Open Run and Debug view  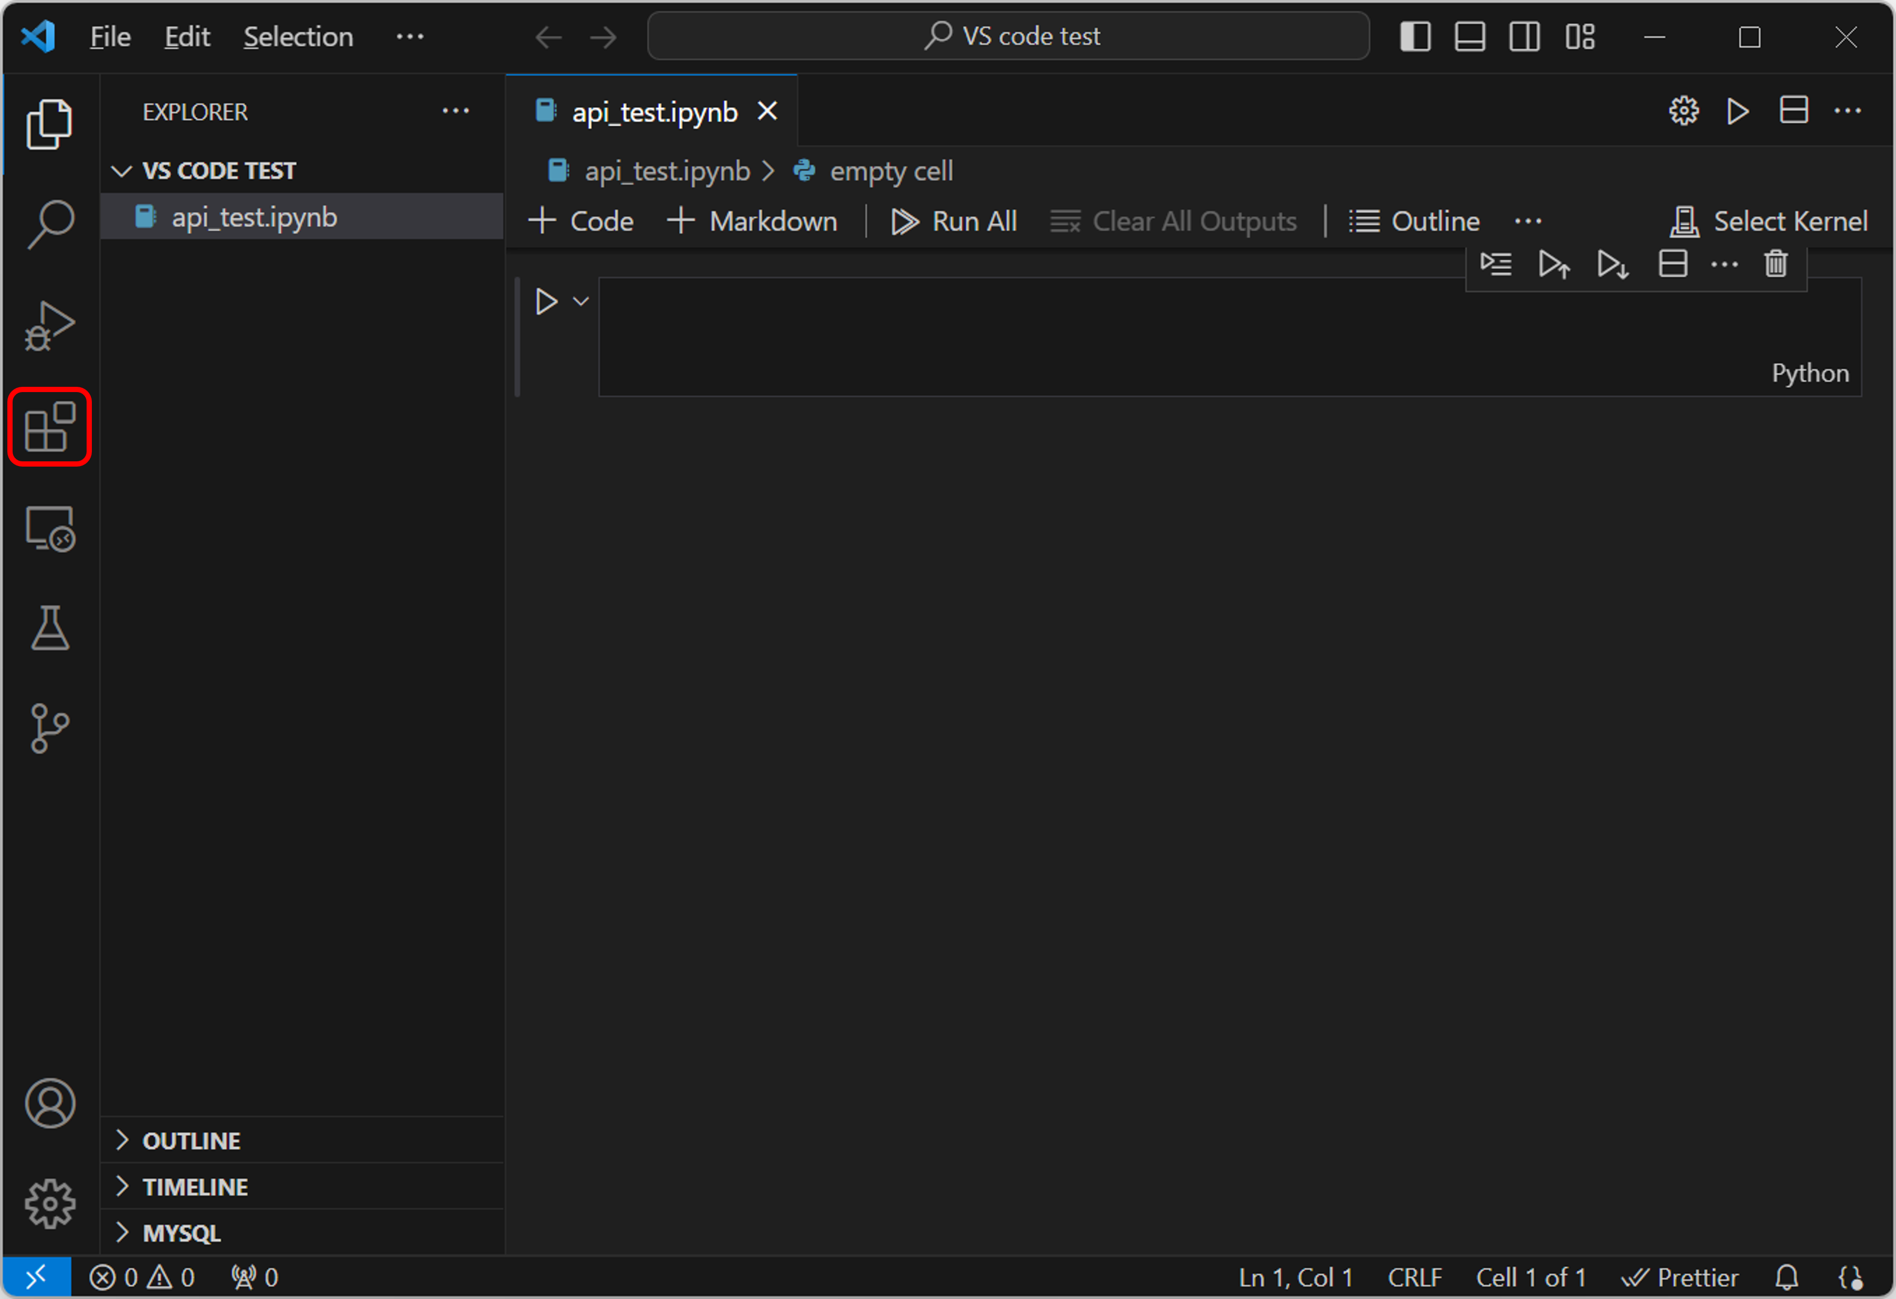pos(50,325)
